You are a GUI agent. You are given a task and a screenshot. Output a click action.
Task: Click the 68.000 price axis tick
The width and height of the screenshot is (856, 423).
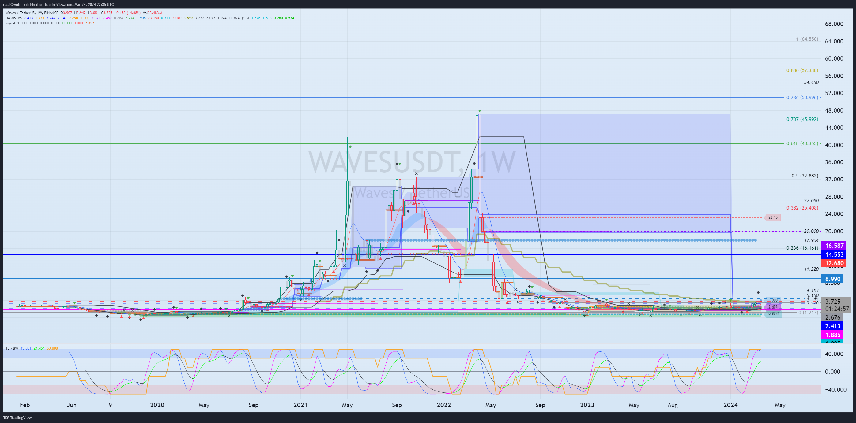click(x=834, y=24)
